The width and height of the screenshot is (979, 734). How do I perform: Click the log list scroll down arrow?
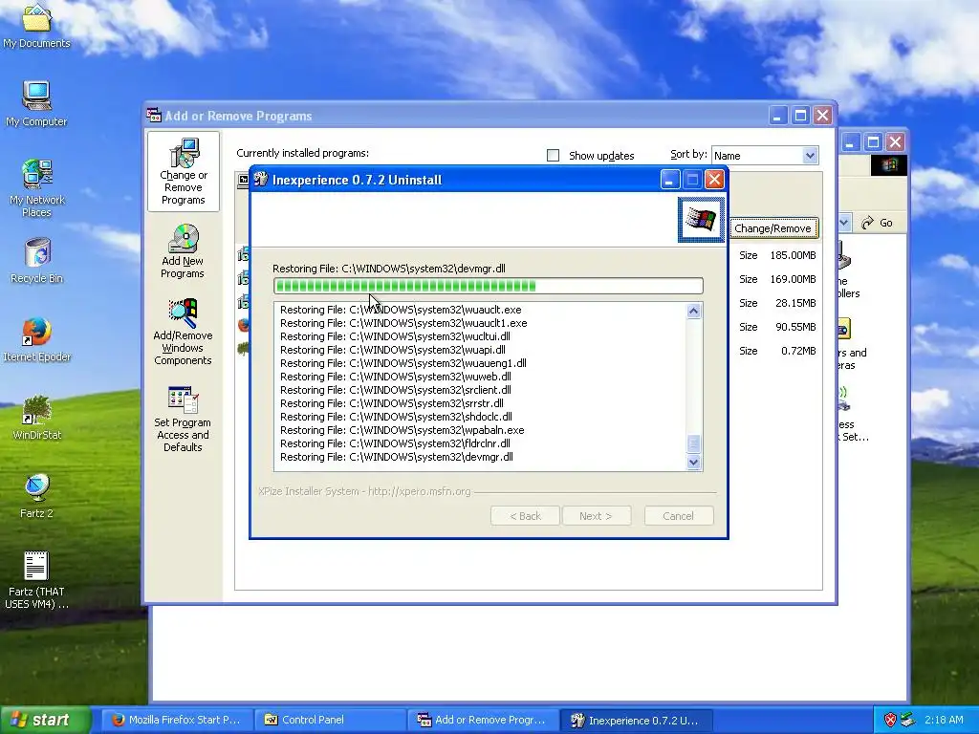coord(693,463)
